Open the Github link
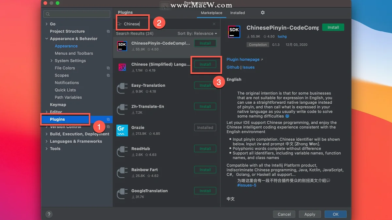The width and height of the screenshot is (392, 220). coord(233,67)
